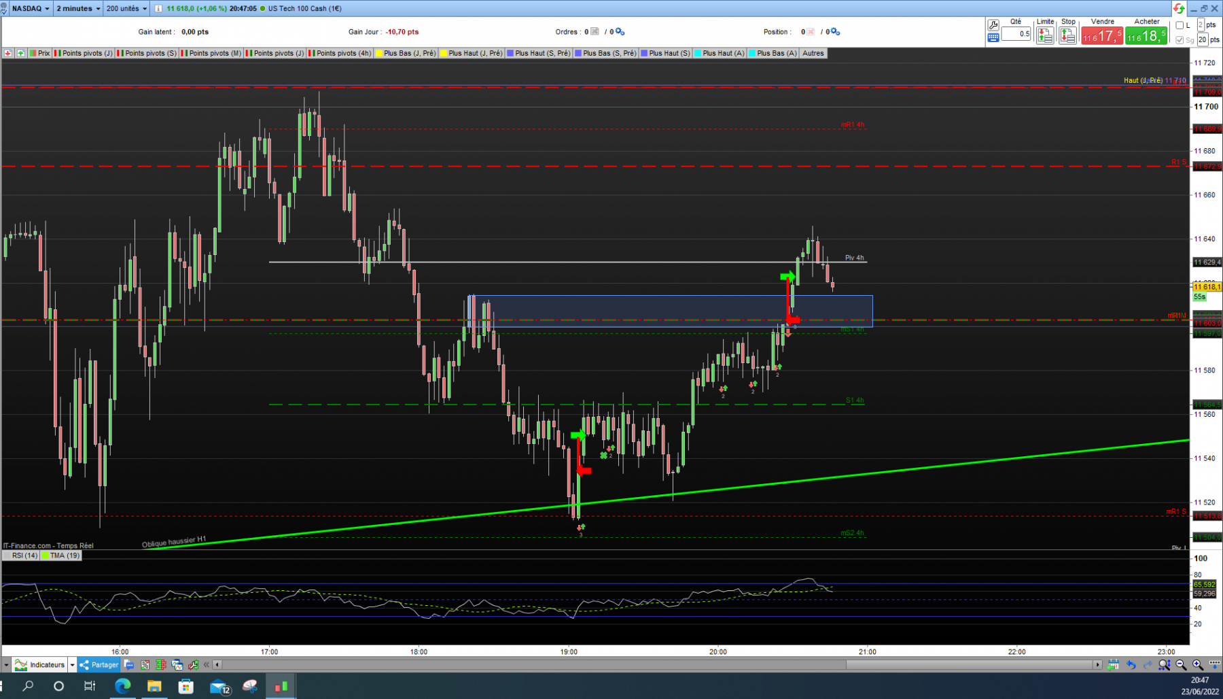This screenshot has height=699, width=1223.
Task: Zoom in using the plus magnifier
Action: tap(1198, 665)
